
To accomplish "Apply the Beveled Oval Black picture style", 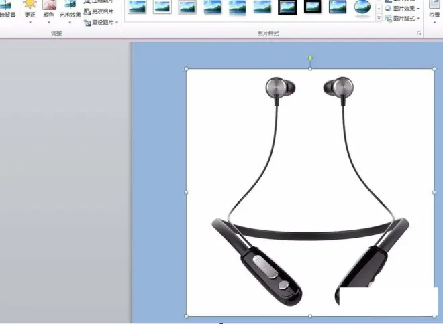I will [362, 7].
